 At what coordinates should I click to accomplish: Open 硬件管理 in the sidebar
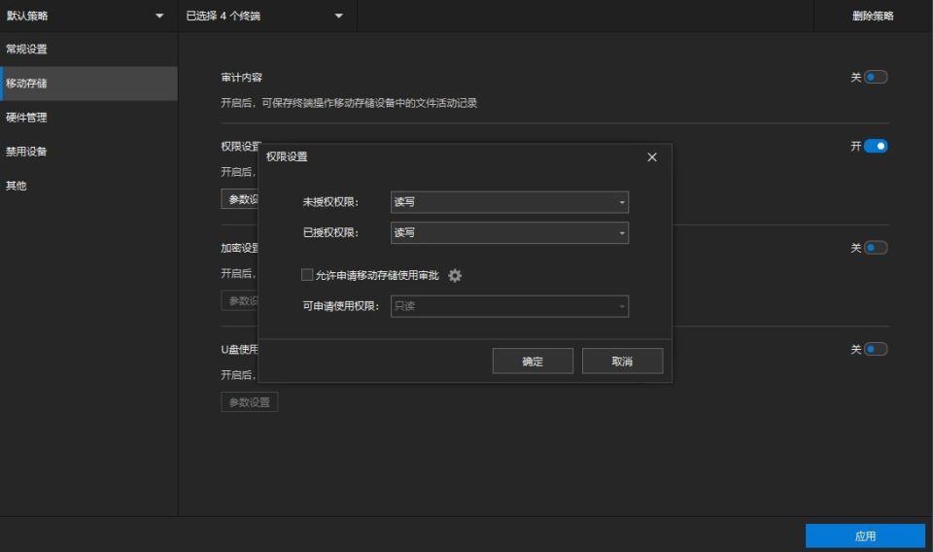pyautogui.click(x=88, y=118)
